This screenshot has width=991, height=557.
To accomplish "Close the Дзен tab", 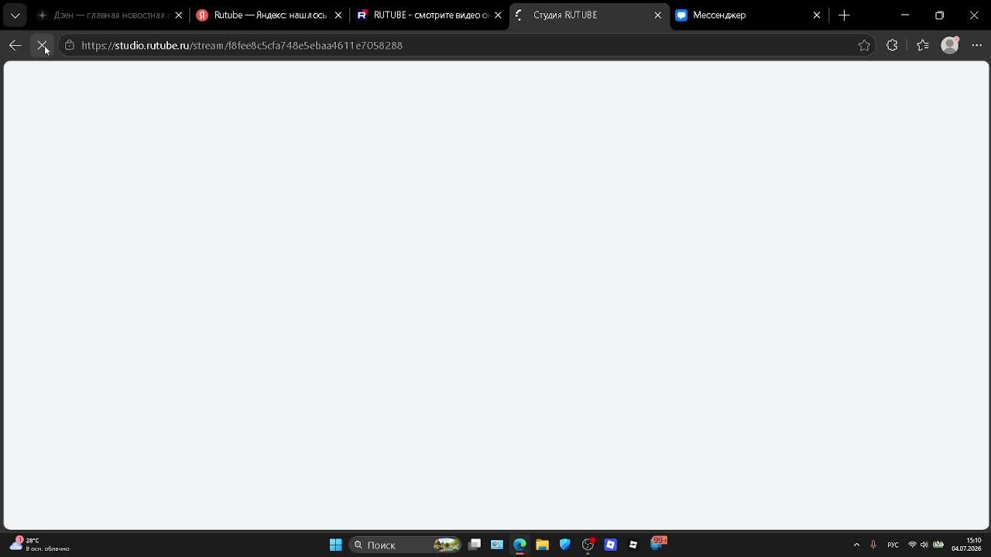I will point(178,15).
